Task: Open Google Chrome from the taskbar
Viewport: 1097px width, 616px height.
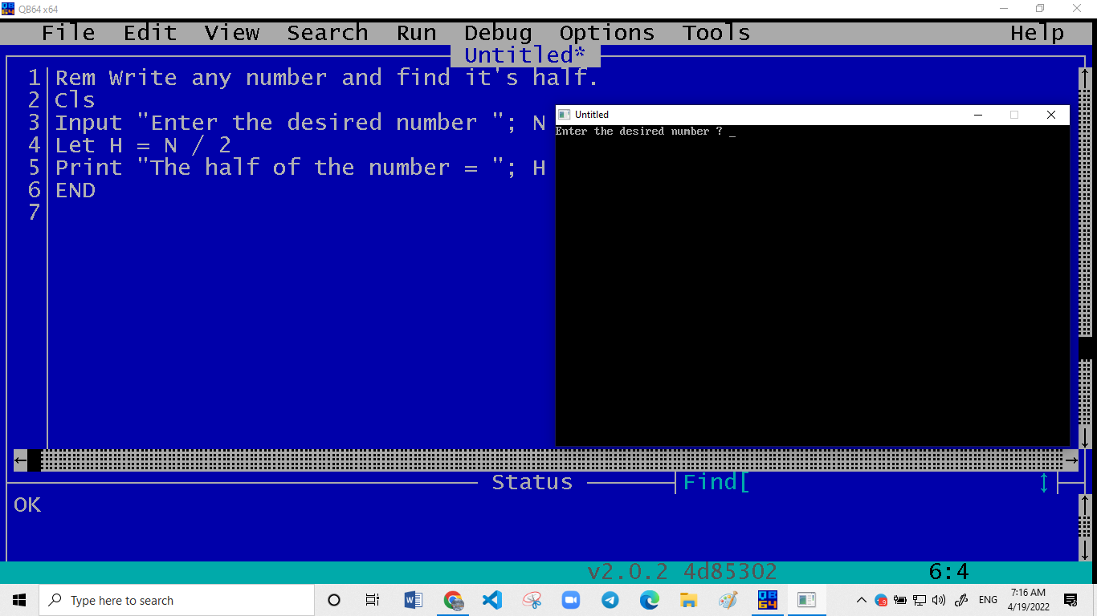Action: [453, 600]
